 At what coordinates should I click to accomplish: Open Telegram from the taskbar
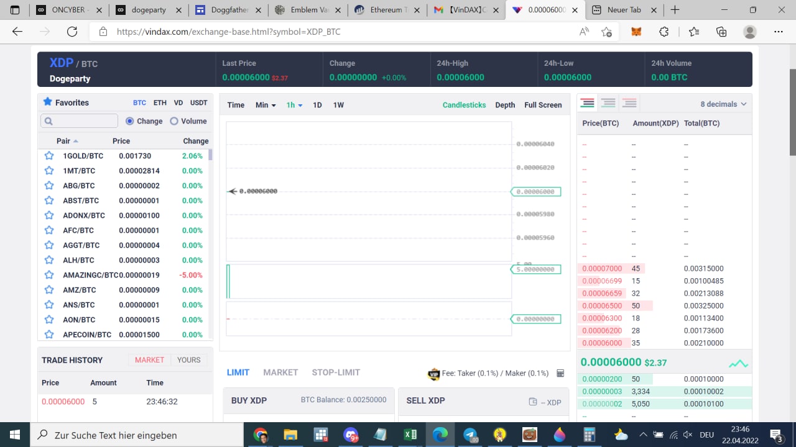click(x=471, y=435)
